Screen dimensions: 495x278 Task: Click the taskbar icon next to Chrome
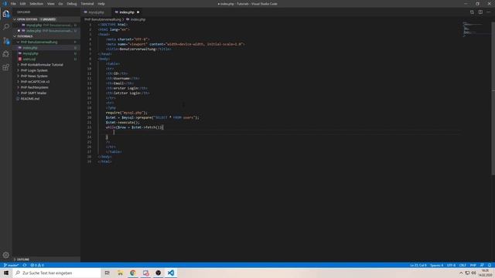tap(145, 273)
